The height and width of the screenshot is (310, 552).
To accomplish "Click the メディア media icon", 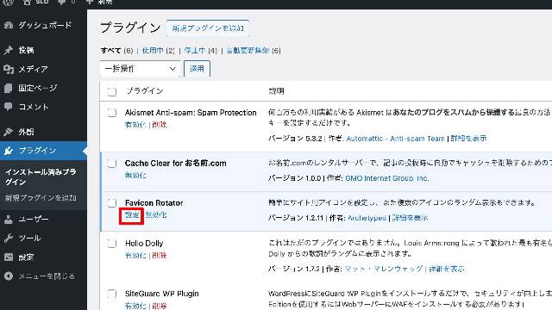I will click(x=9, y=69).
